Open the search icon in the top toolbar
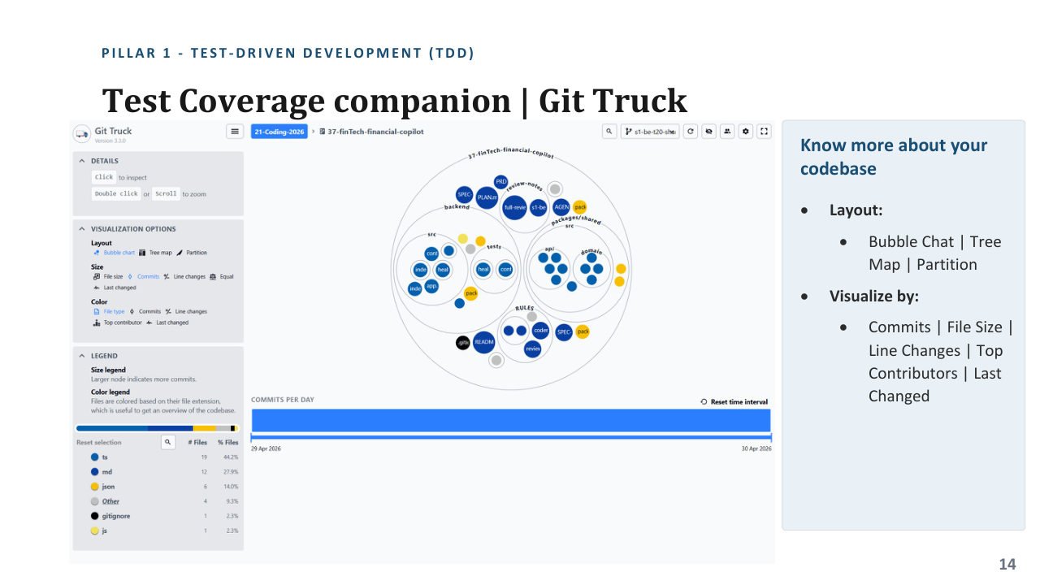This screenshot has width=1040, height=585. point(609,131)
